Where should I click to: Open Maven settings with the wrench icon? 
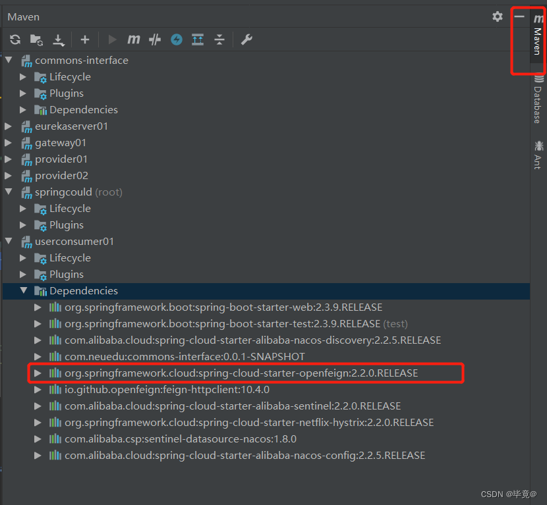coord(246,40)
